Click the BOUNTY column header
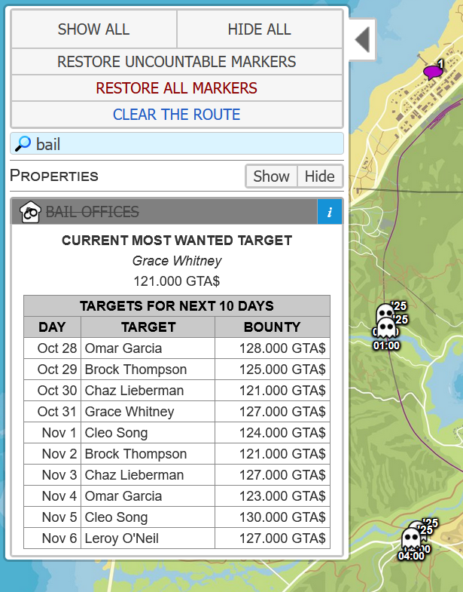Screen dimensions: 463x592 [x=273, y=327]
